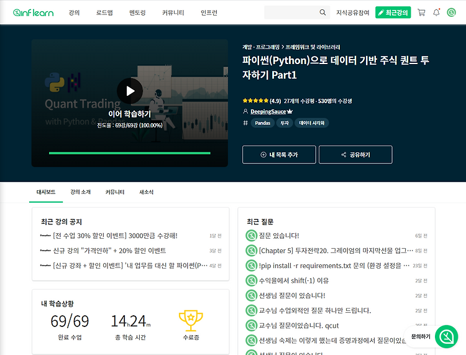
Task: Open the shopping cart
Action: coord(421,12)
